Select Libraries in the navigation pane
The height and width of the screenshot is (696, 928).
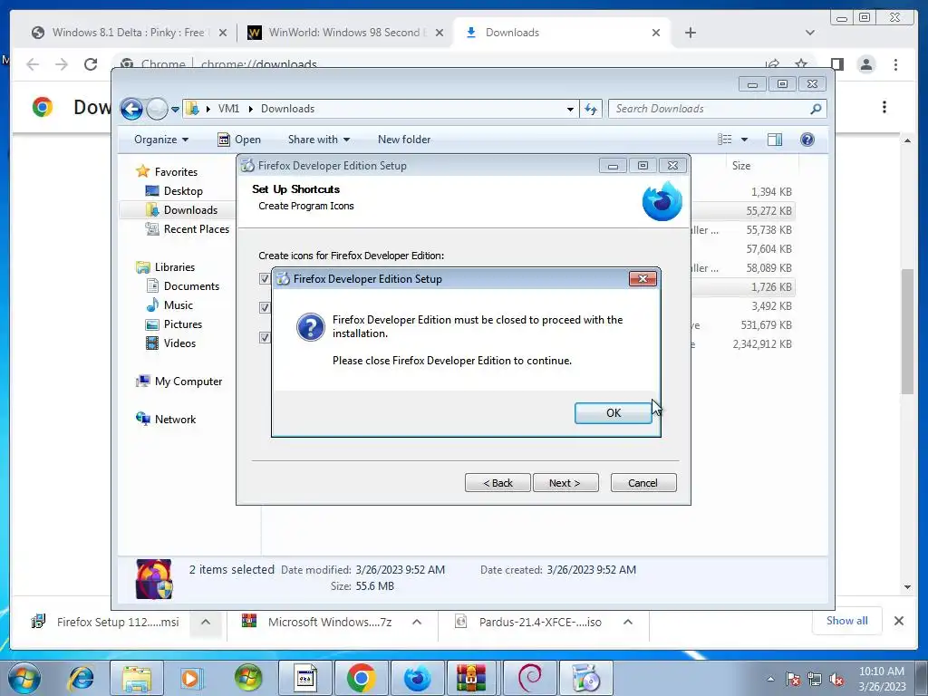point(175,267)
